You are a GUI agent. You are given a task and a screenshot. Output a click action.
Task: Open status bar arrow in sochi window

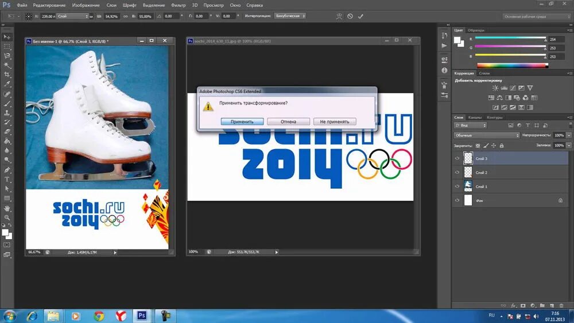coord(277,252)
